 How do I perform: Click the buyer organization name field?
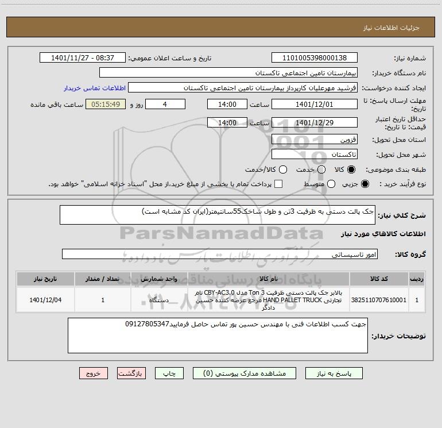pos(228,72)
